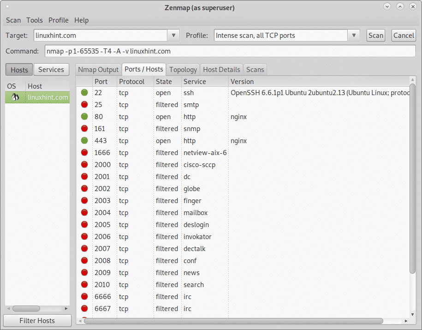Click the nginx version cell for port 80
The height and width of the screenshot is (330, 422).
[239, 117]
